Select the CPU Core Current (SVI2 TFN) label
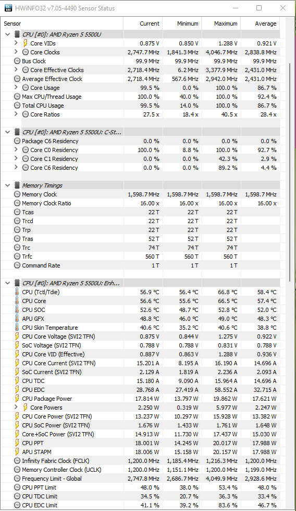The image size is (296, 511). point(59,363)
